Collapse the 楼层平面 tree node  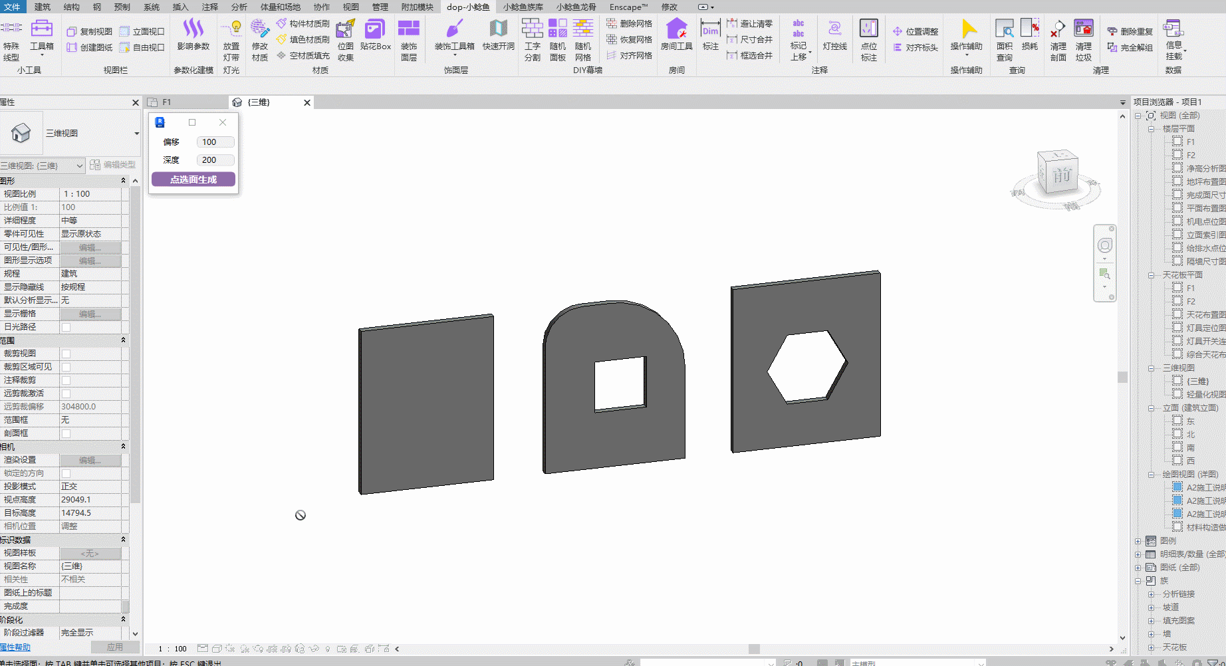1151,129
